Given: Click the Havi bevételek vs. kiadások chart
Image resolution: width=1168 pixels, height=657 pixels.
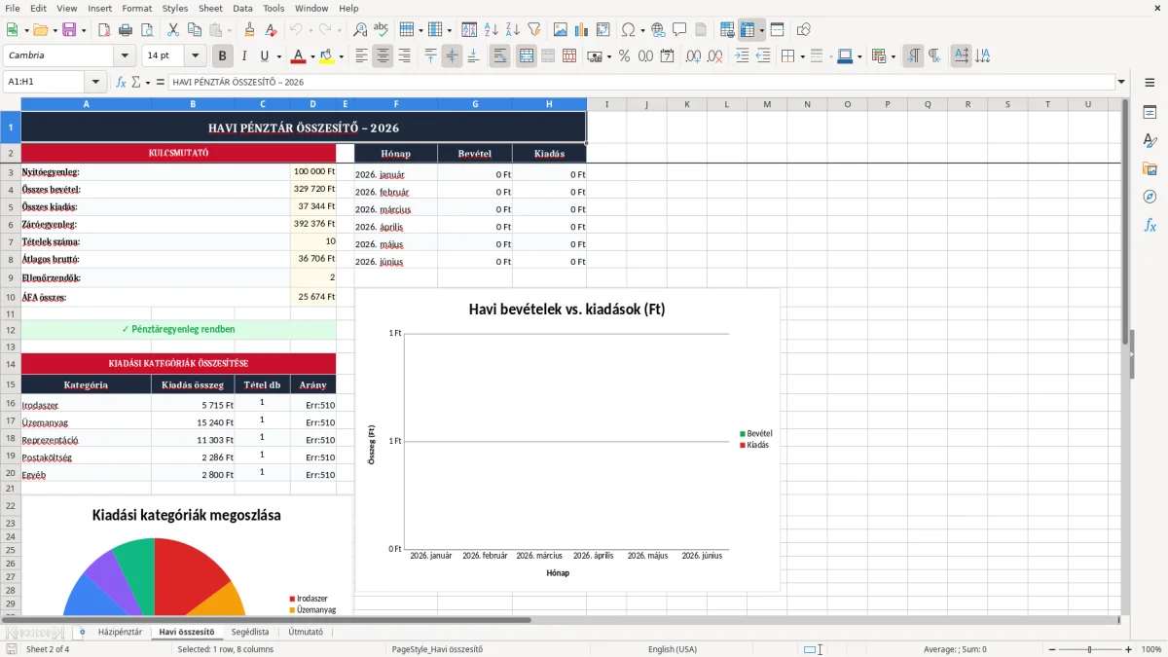Looking at the screenshot, I should (x=567, y=439).
